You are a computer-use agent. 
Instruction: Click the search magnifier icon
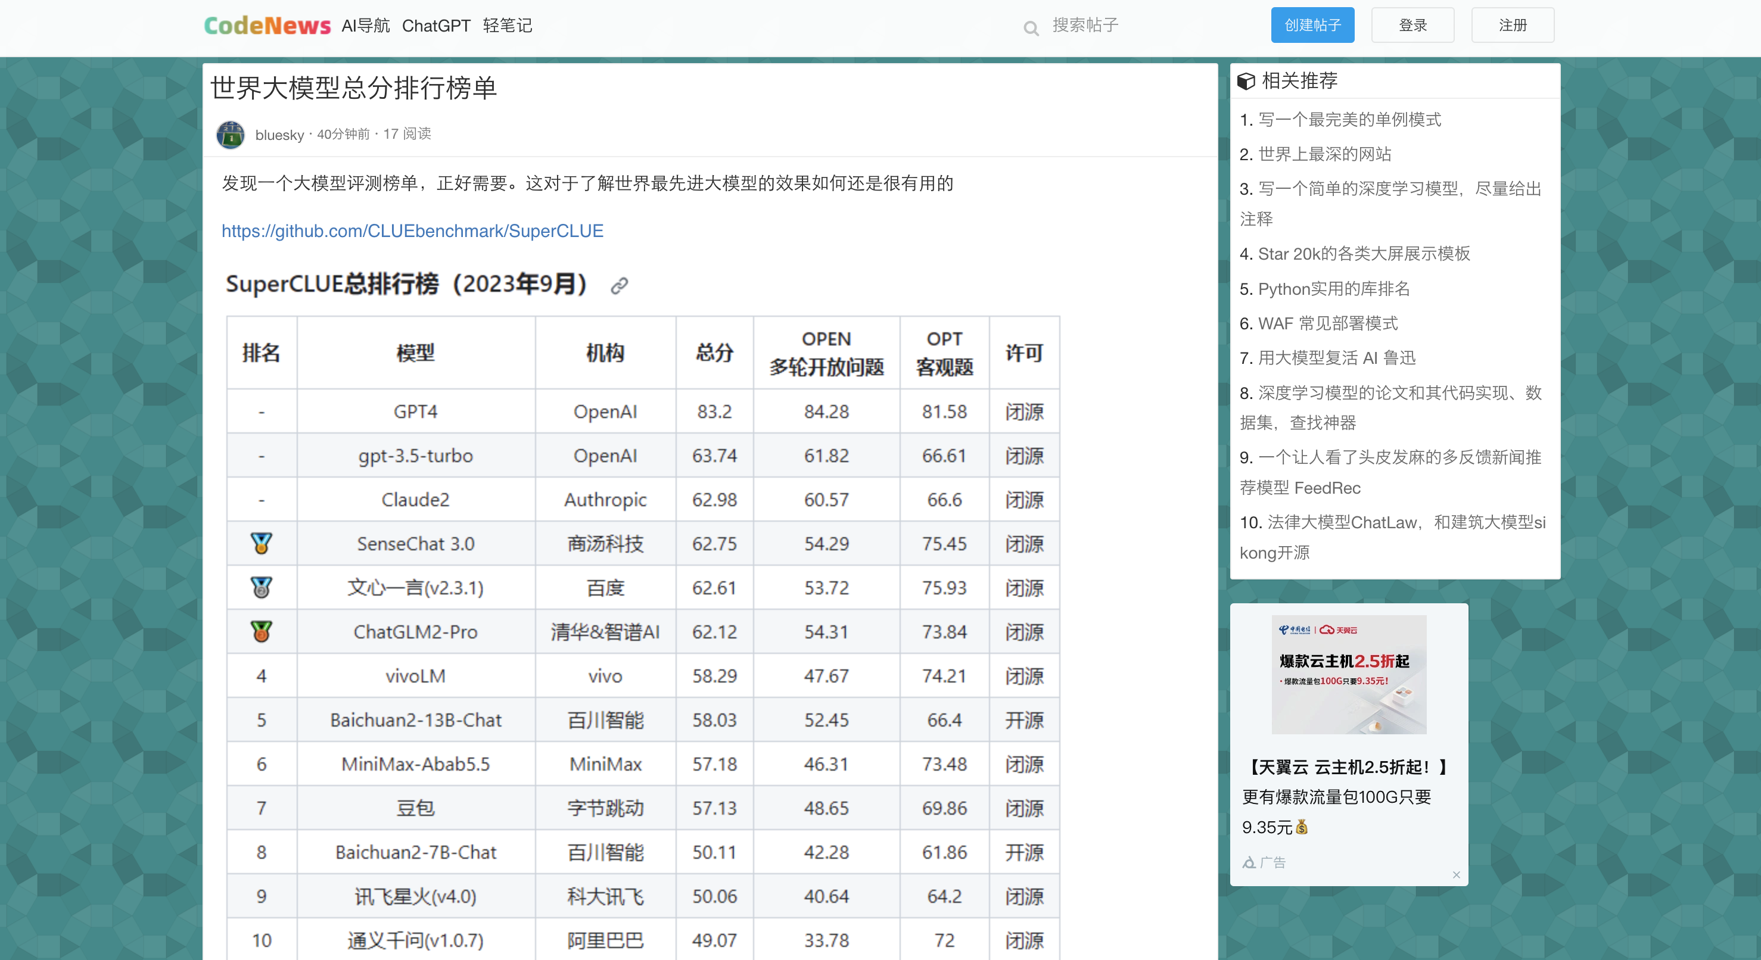pyautogui.click(x=1031, y=28)
